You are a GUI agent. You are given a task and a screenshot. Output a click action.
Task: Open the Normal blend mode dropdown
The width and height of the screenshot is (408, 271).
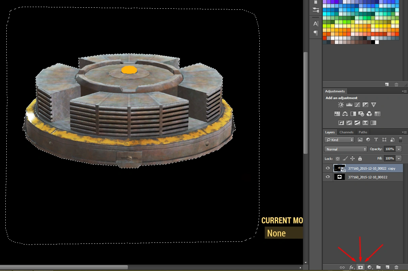click(346, 149)
